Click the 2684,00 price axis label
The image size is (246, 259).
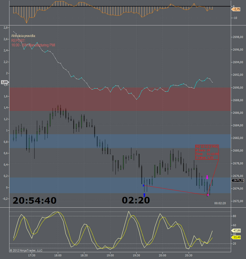click(x=238, y=125)
